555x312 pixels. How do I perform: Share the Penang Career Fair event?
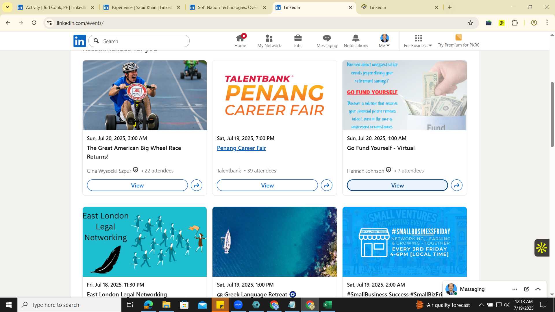tap(327, 185)
